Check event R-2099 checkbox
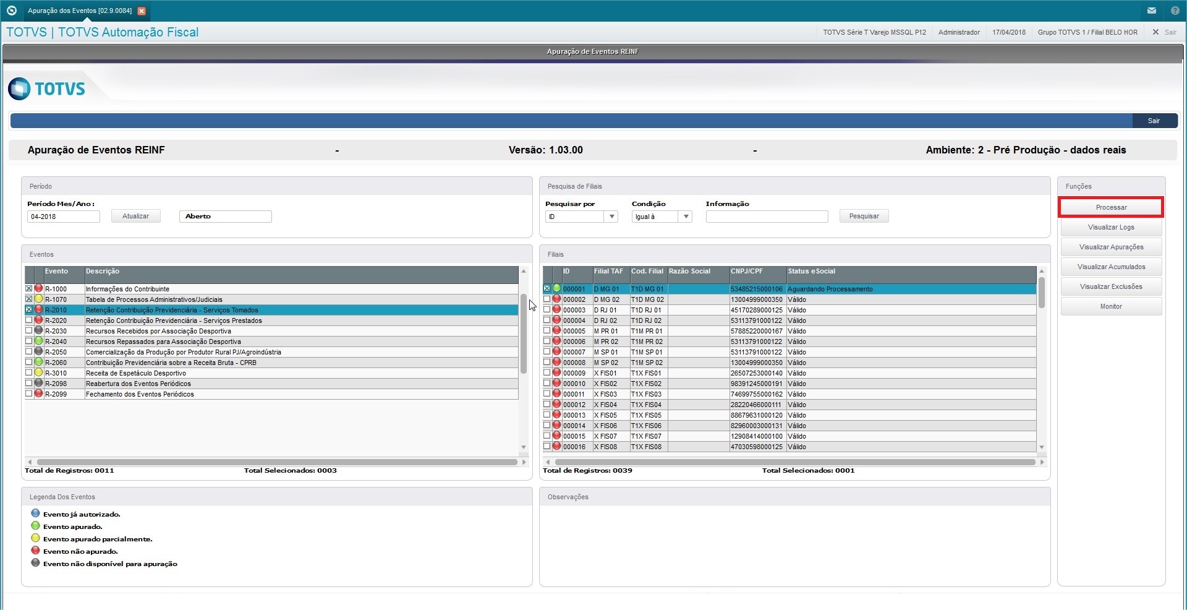1187x610 pixels. [28, 393]
